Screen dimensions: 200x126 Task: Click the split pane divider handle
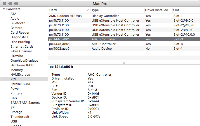[124, 63]
